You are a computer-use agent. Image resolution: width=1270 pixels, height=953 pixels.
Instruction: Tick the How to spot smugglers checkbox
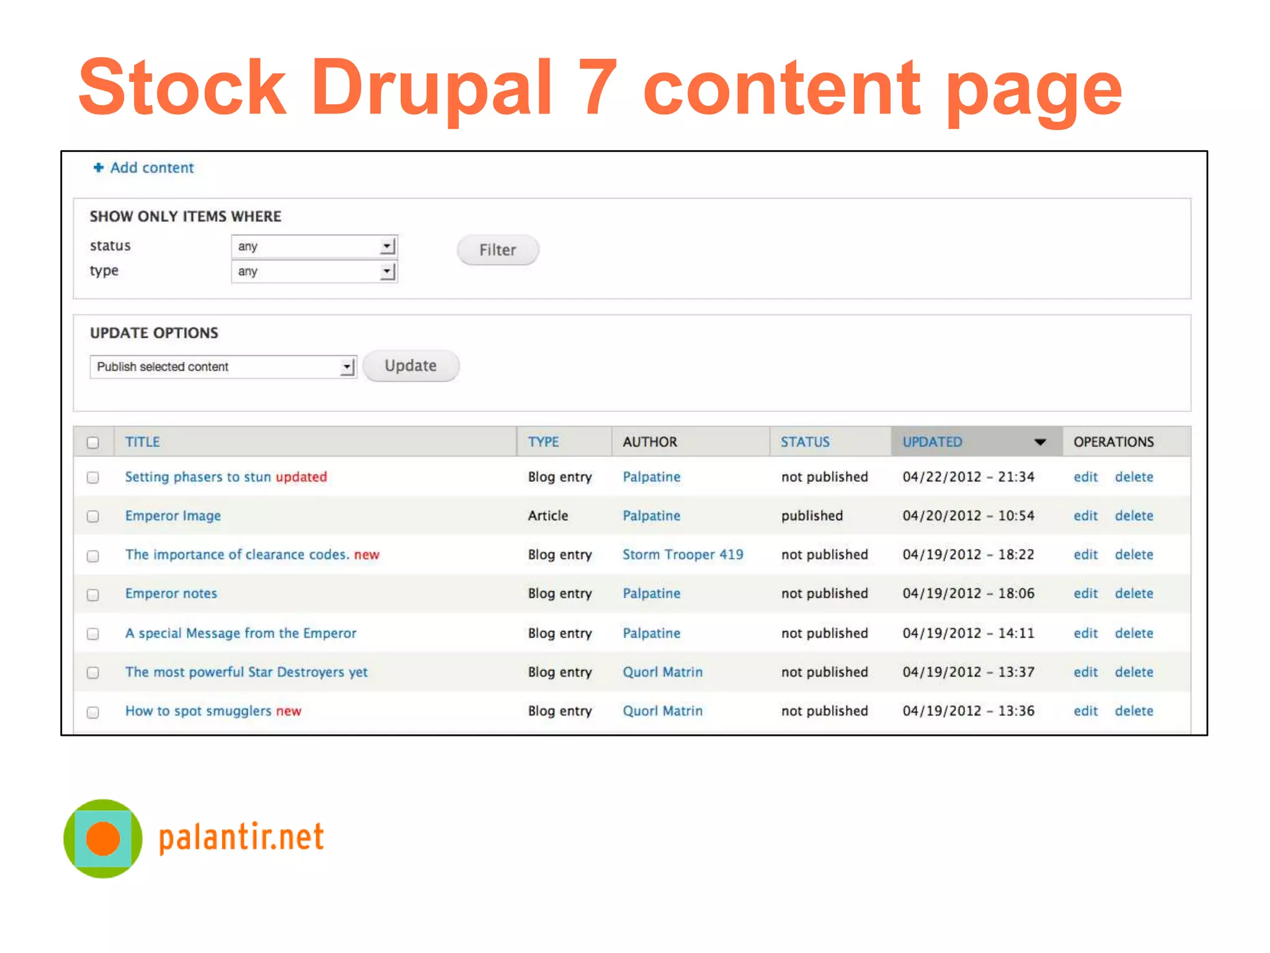[x=93, y=712]
